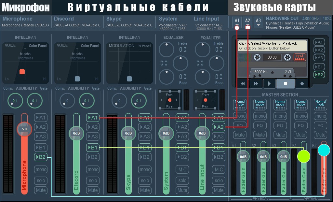This screenshot has width=333, height=202.
Task: Click Line Input Front/Rear pan dot
Action: (x=206, y=100)
